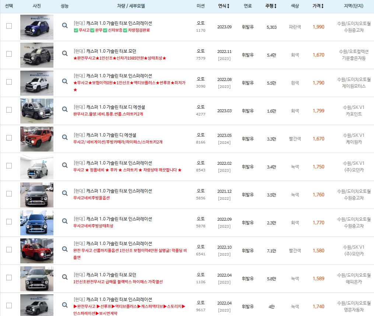Click year 2021.12 cell
Image resolution: width=374 pixels, height=316 pixels.
[x=224, y=191]
